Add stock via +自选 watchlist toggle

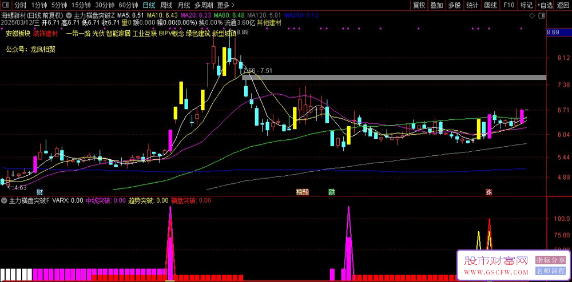click(x=545, y=5)
